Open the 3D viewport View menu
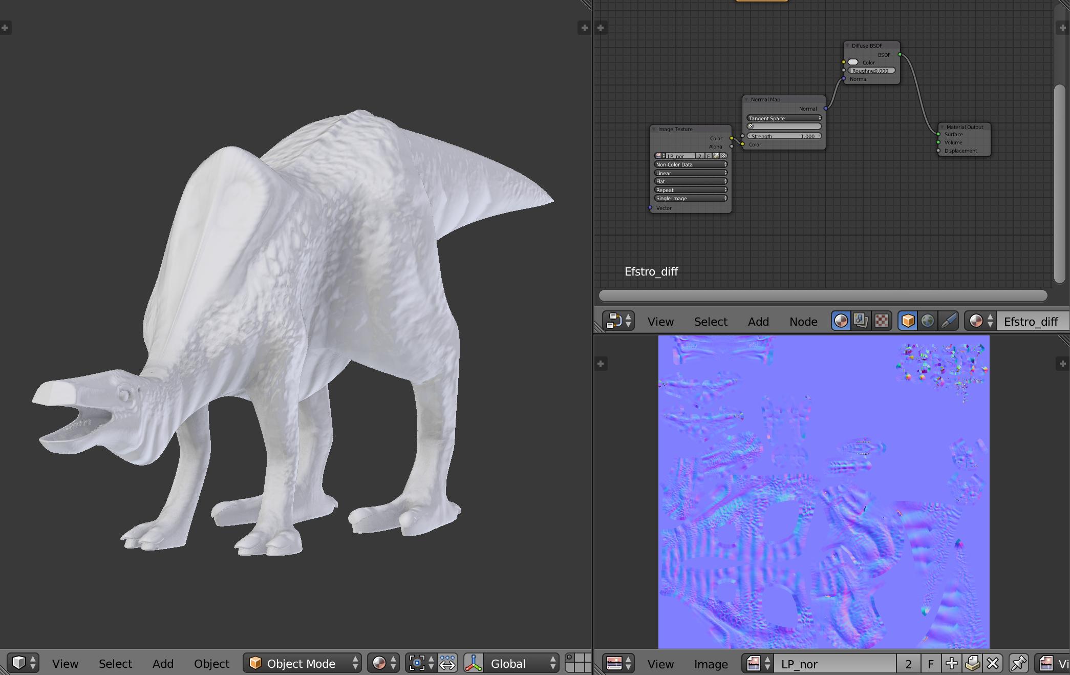Viewport: 1070px width, 675px height. point(65,663)
